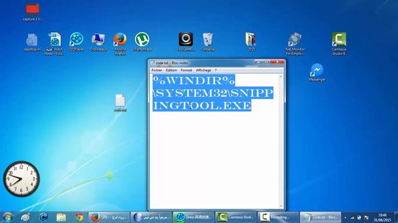Open the power tray icon
Image resolution: width=398 pixels, height=223 pixels.
359,217
